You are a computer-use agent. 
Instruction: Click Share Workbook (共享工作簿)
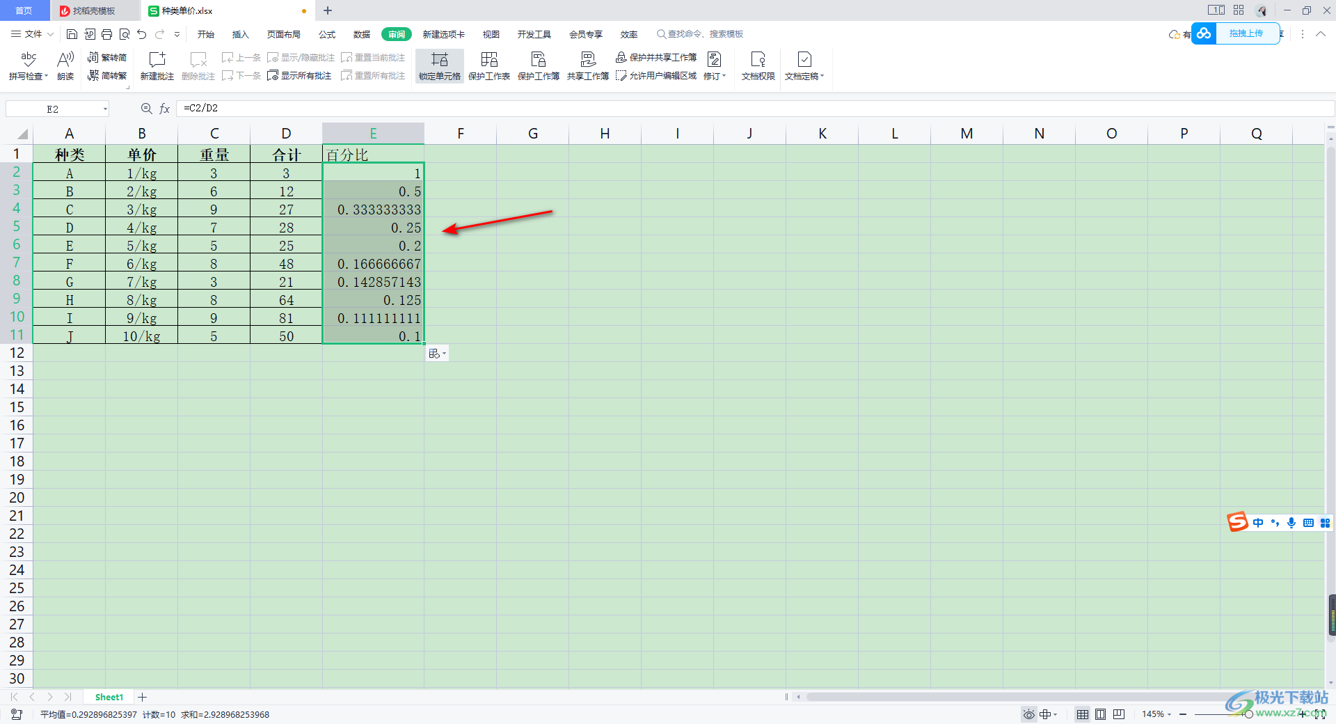[x=588, y=66]
